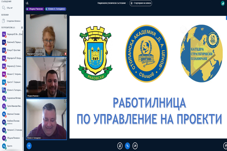The width and height of the screenshot is (227, 151).
Task: Select user Ивелина Станева
Action: 12,114
